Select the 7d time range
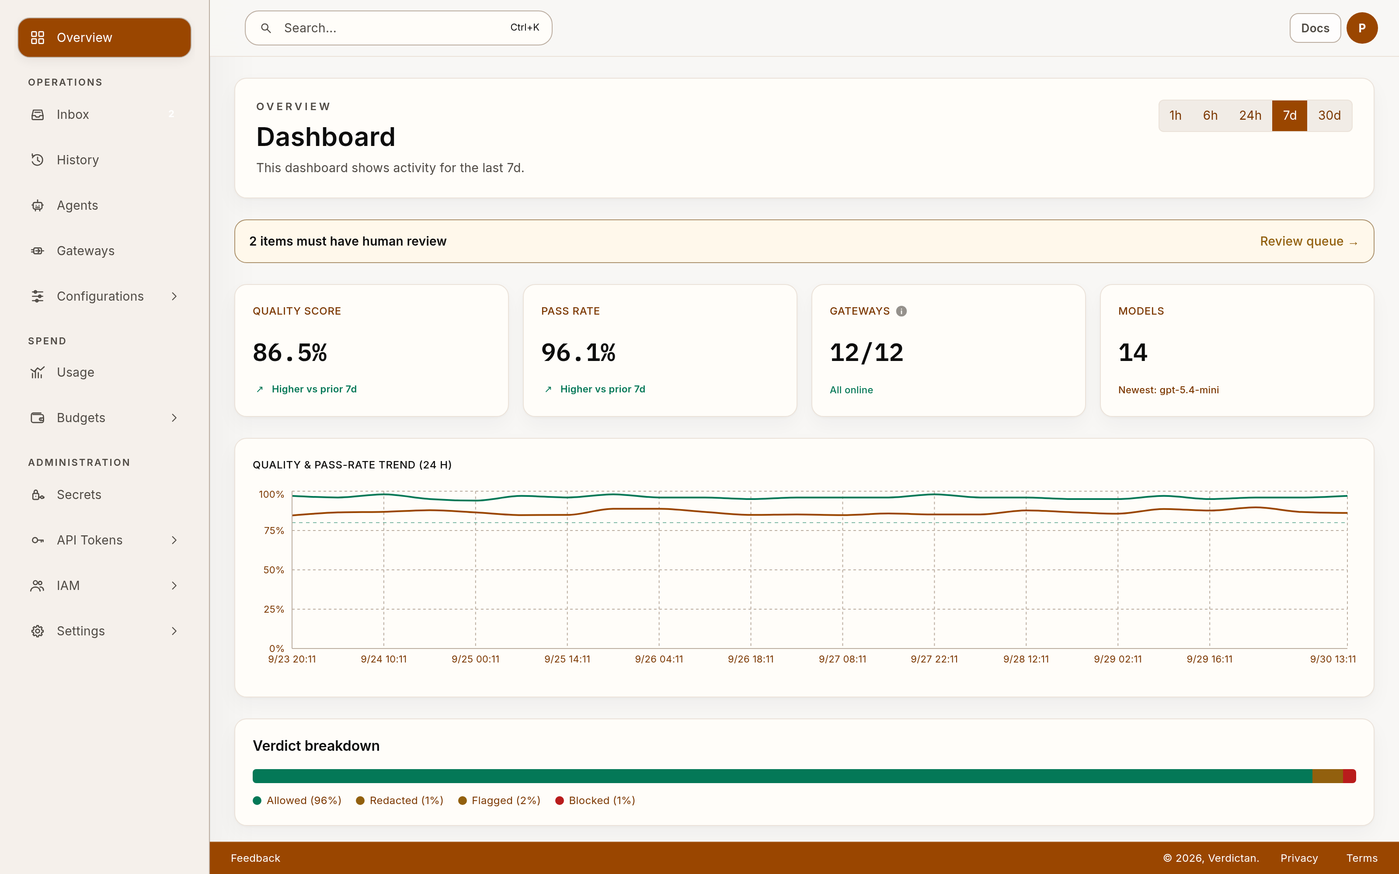The width and height of the screenshot is (1399, 874). [x=1289, y=116]
